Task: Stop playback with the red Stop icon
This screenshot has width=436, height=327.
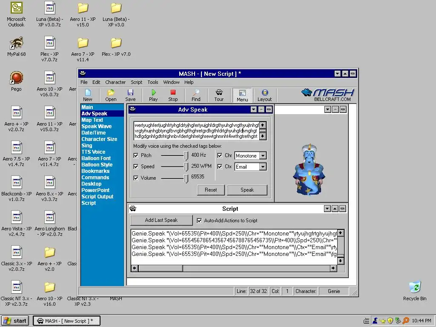Action: pyautogui.click(x=173, y=95)
